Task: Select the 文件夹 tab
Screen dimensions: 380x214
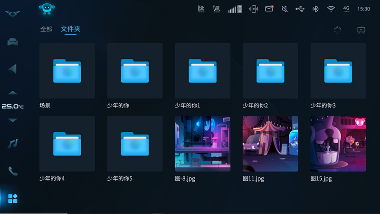Action: tap(70, 29)
